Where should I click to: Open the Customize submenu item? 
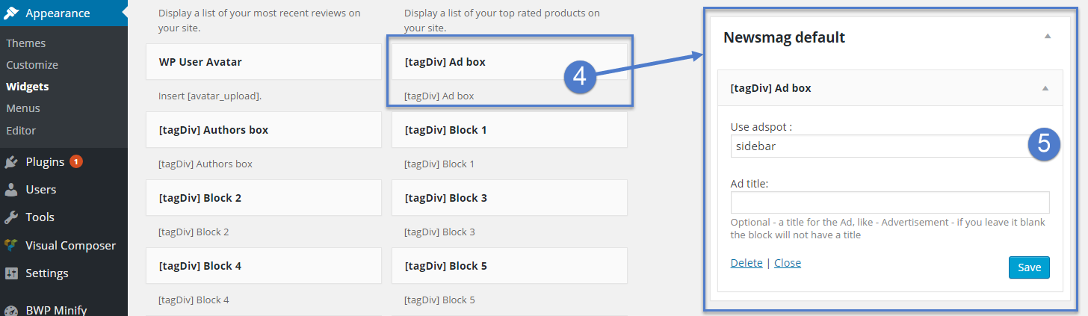click(x=32, y=65)
